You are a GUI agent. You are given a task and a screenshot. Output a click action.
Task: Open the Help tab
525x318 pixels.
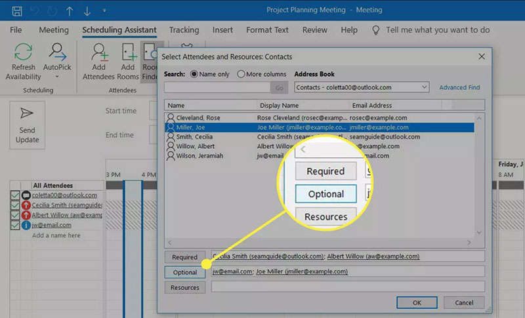[x=349, y=30]
